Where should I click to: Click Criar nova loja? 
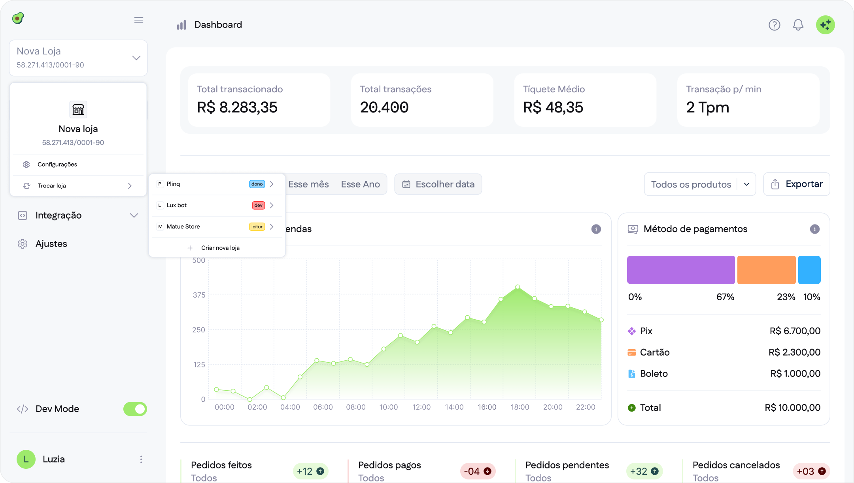(221, 247)
